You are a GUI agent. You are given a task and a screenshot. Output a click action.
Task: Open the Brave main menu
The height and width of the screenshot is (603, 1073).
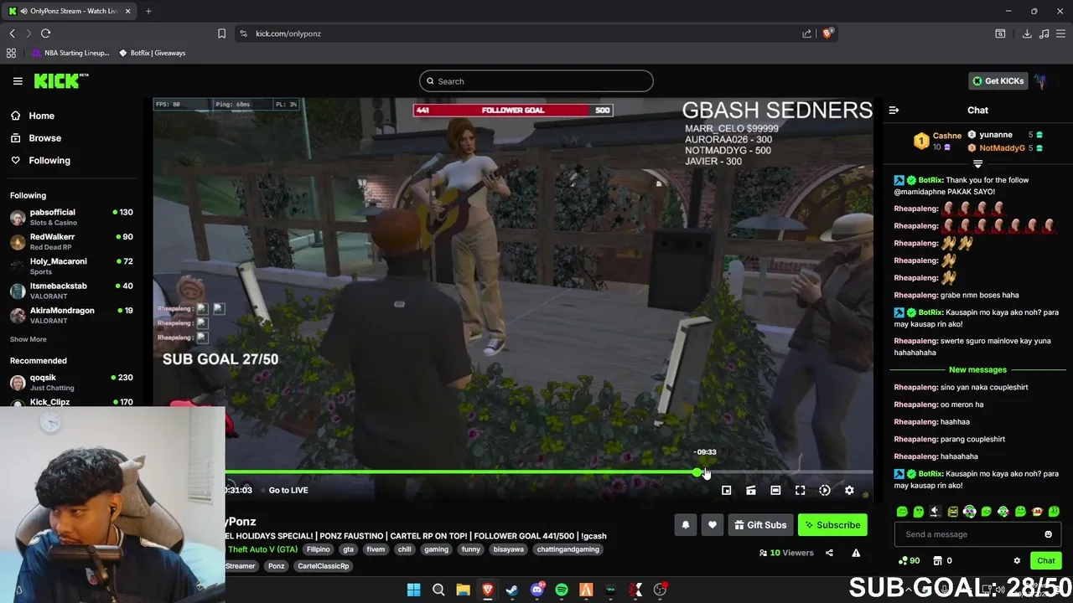pyautogui.click(x=1061, y=33)
